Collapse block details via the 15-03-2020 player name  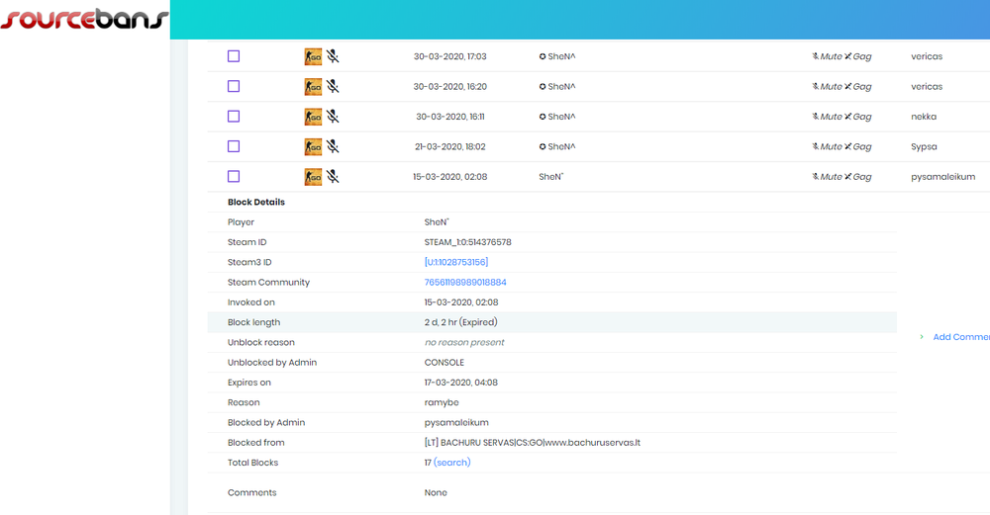tap(550, 177)
